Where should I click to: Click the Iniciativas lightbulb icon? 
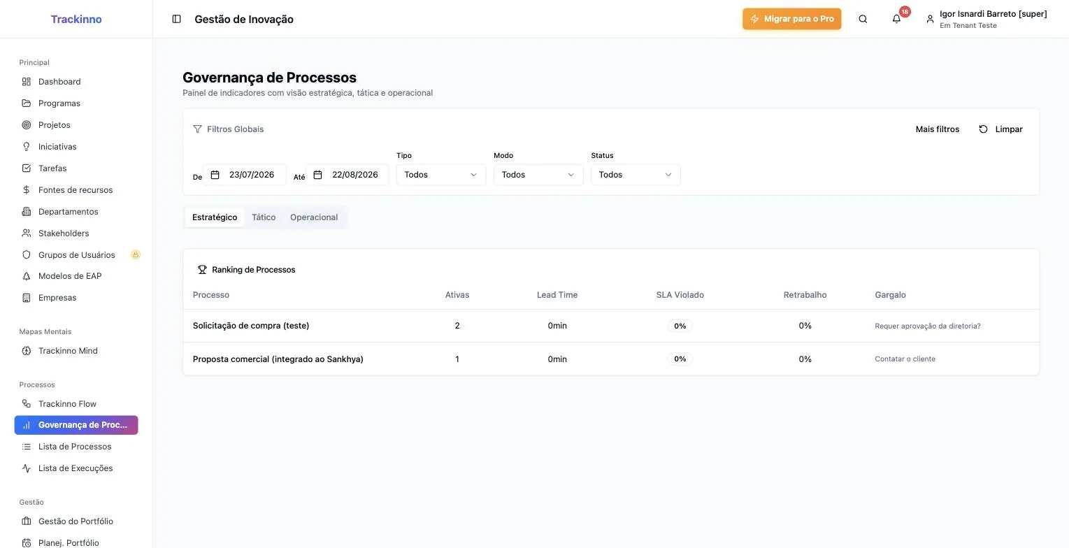click(x=27, y=147)
